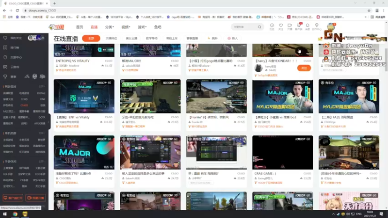Viewport: 388px width, 218px height.
Task: Show more bookmarks with the overflow chevron
Action: (x=365, y=17)
